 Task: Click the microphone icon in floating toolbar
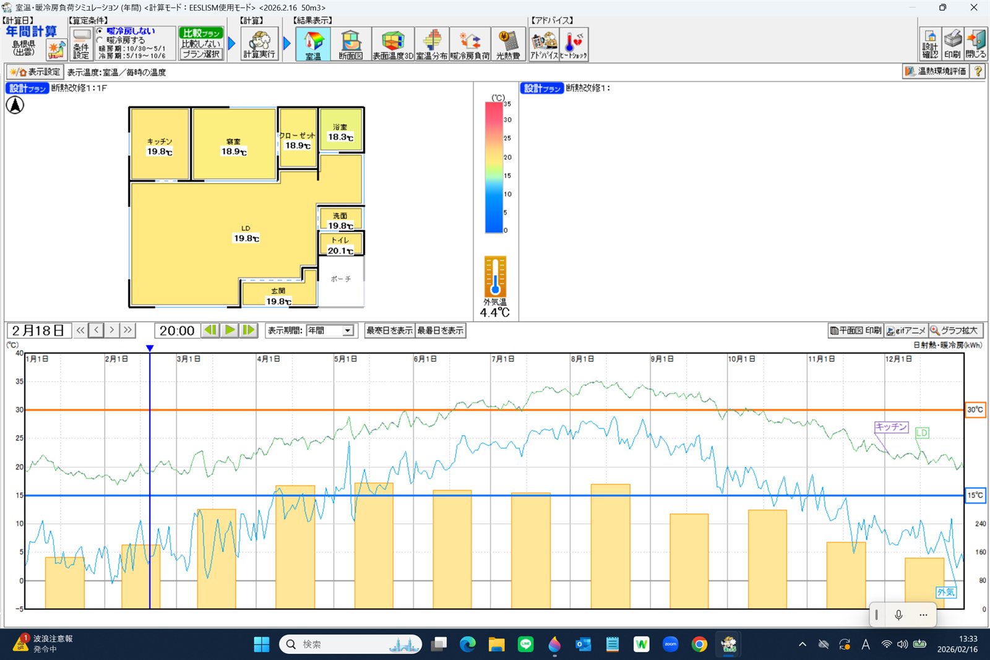coord(898,615)
